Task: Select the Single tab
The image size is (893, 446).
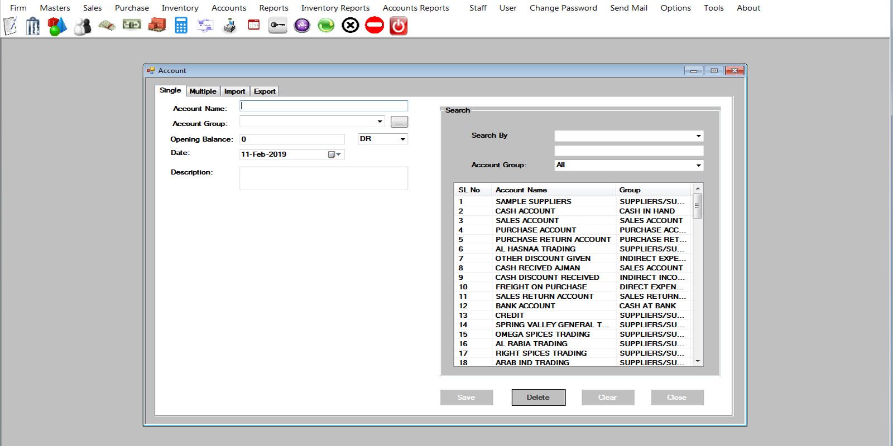Action: click(170, 90)
